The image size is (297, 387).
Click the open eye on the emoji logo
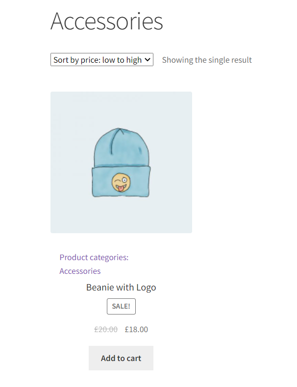[x=124, y=180]
